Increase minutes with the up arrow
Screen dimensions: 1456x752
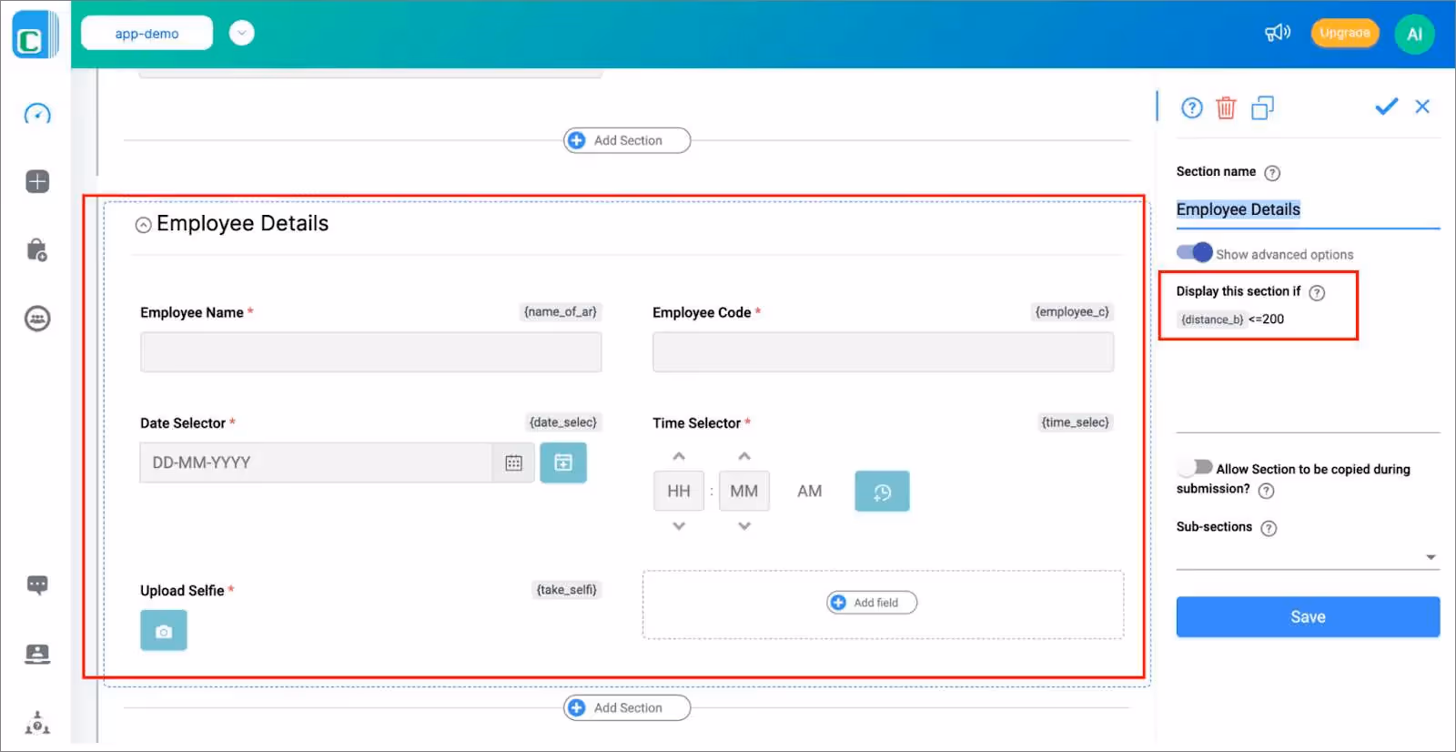click(x=744, y=456)
